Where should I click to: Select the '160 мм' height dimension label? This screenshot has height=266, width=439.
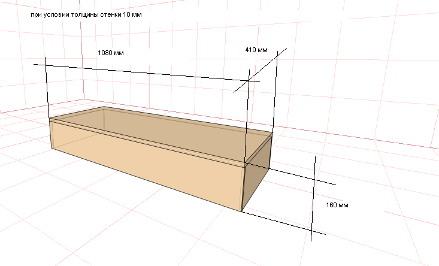coord(337,205)
